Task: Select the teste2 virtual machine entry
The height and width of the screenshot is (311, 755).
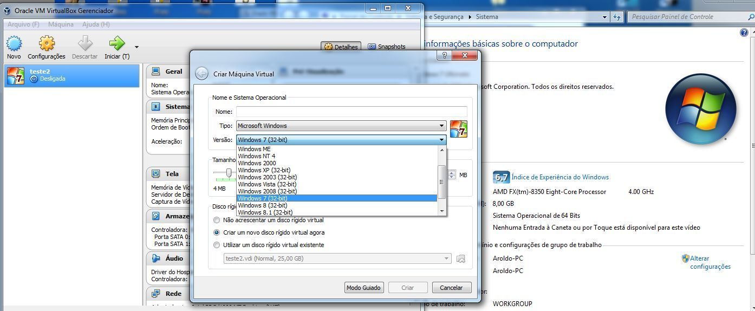Action: click(x=71, y=75)
